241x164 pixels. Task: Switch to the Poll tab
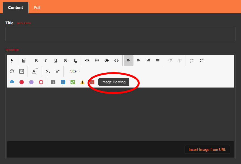37,8
